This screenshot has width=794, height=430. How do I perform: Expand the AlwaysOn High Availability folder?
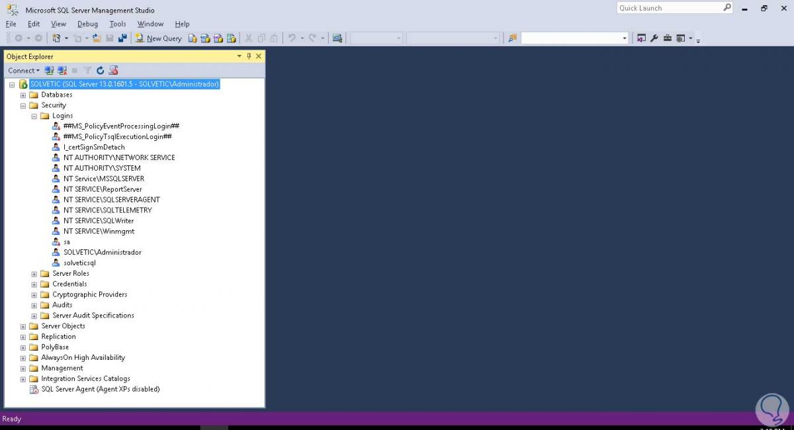point(23,358)
